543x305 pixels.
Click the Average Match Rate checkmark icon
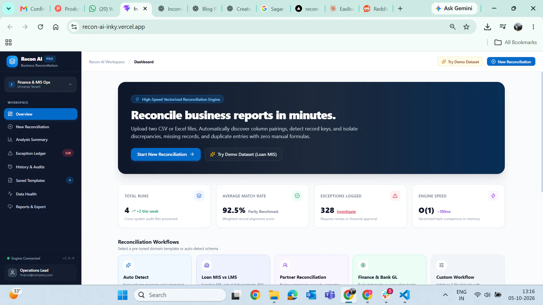pyautogui.click(x=297, y=196)
